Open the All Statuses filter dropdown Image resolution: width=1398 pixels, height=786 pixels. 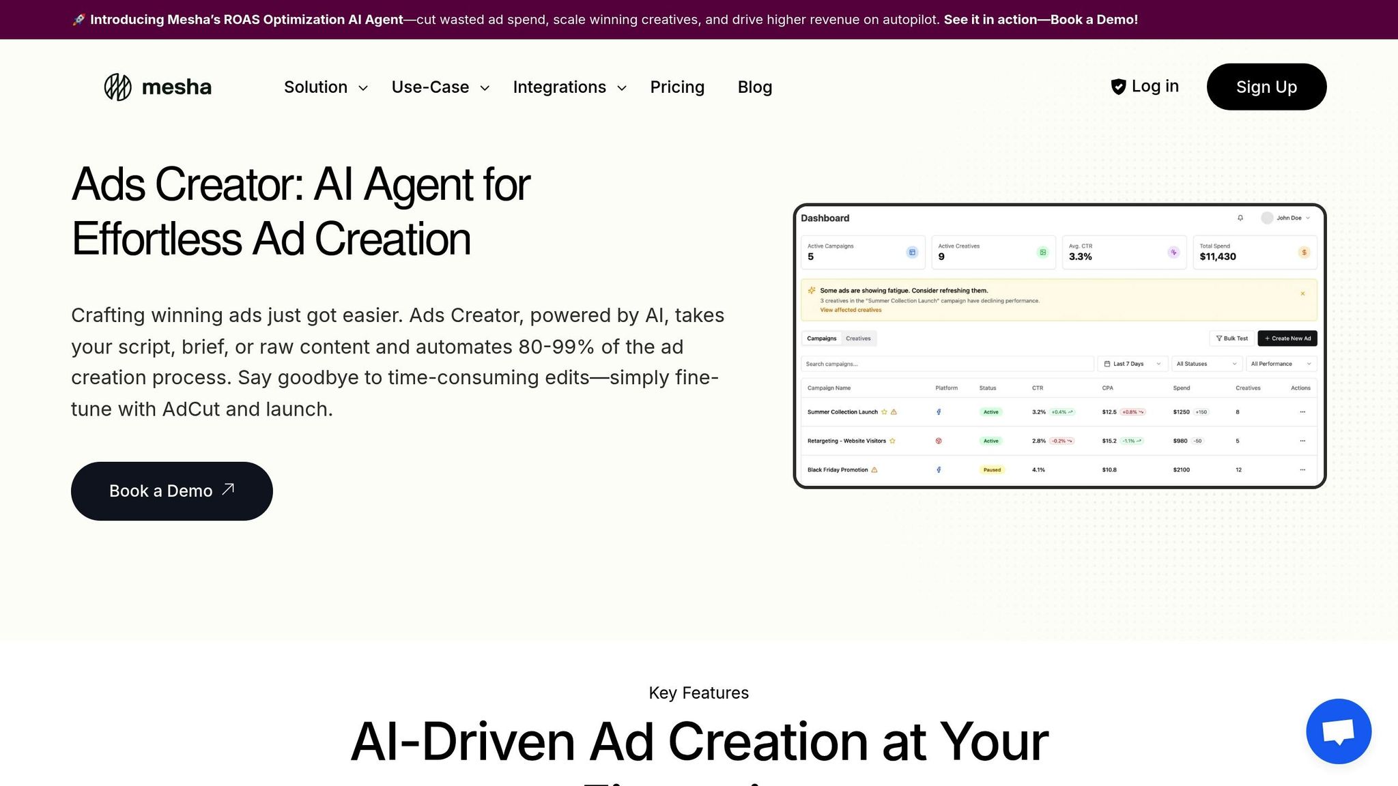pyautogui.click(x=1207, y=364)
